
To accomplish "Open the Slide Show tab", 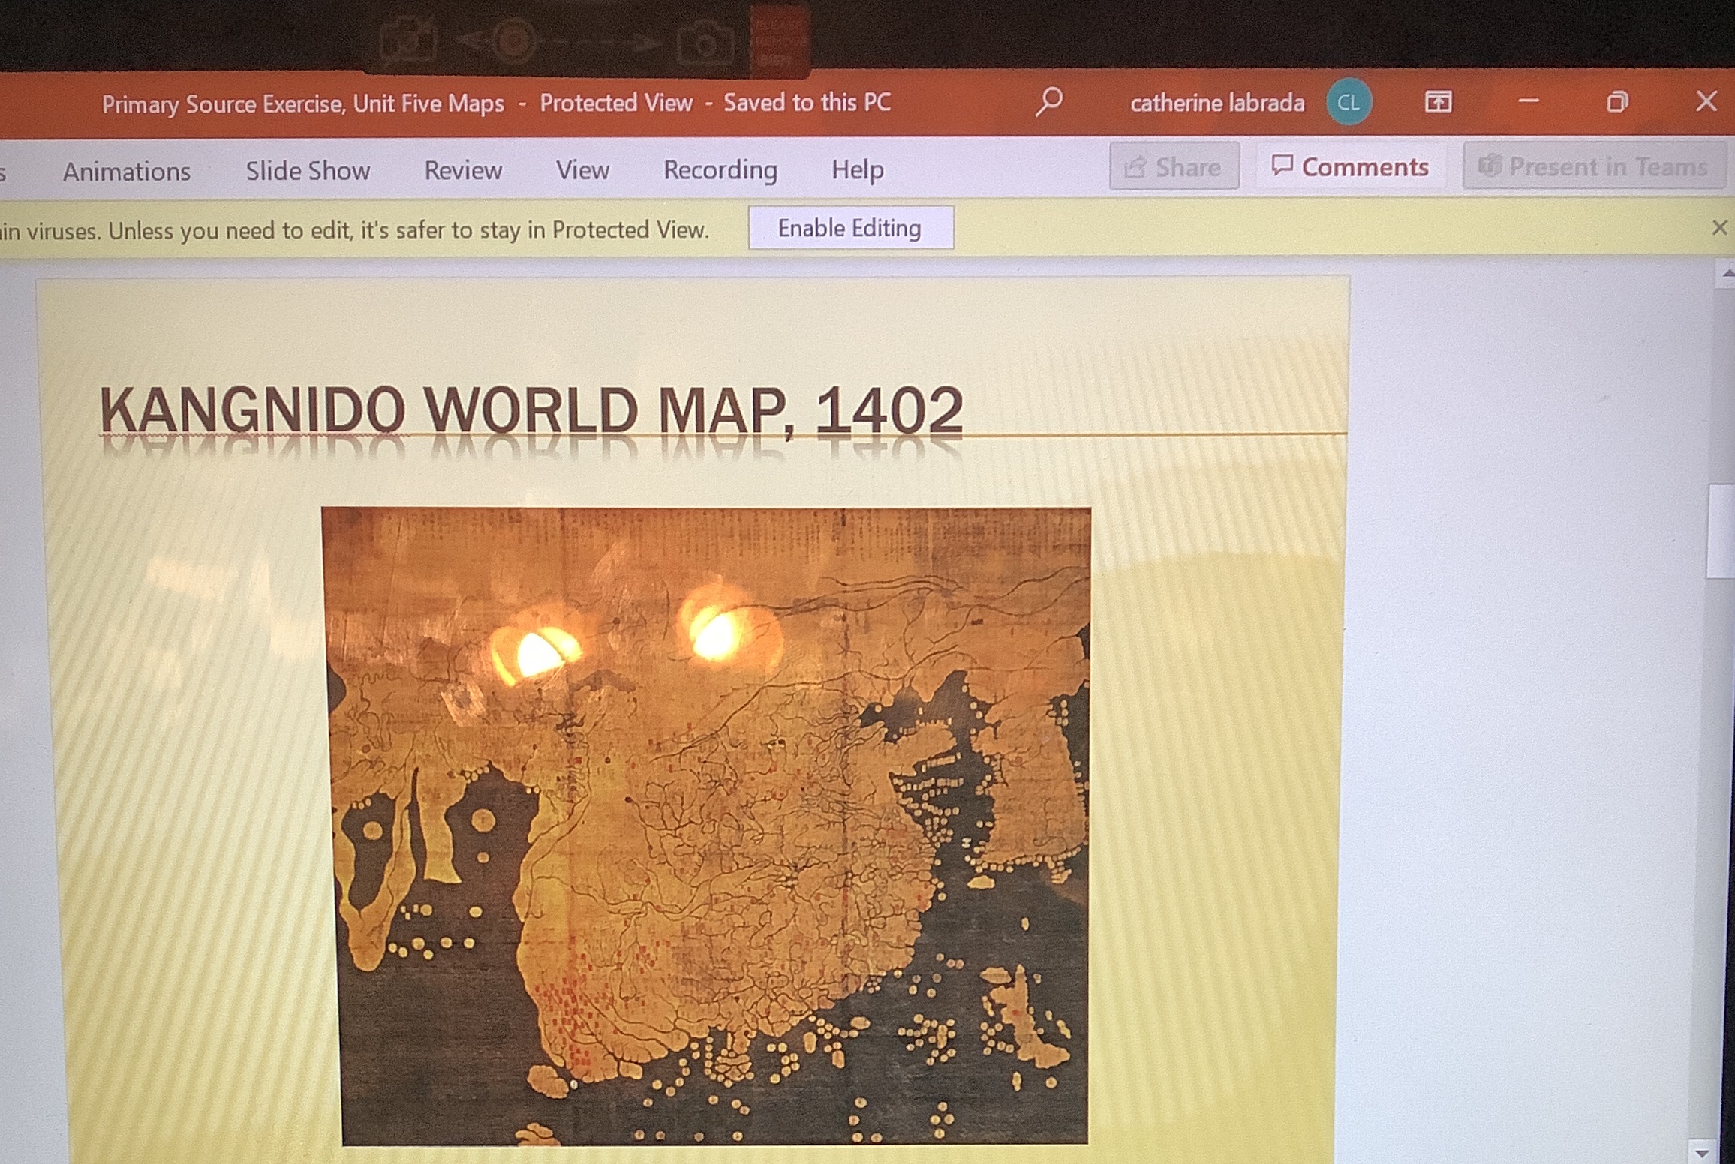I will [307, 170].
